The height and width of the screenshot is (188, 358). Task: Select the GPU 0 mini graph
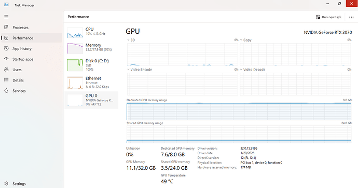(75, 100)
